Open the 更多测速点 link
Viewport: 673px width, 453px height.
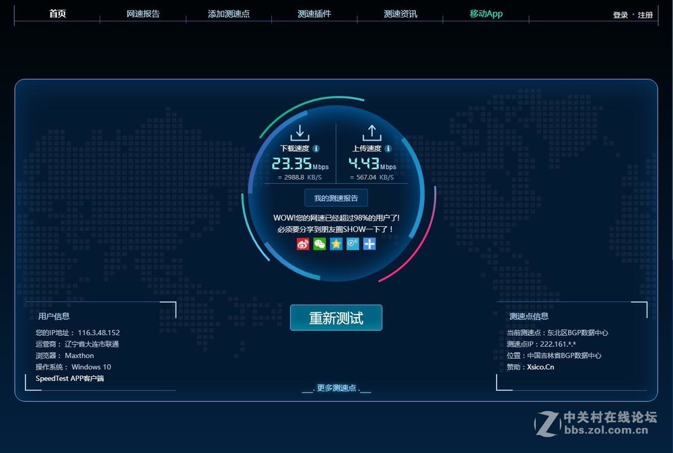tap(336, 388)
